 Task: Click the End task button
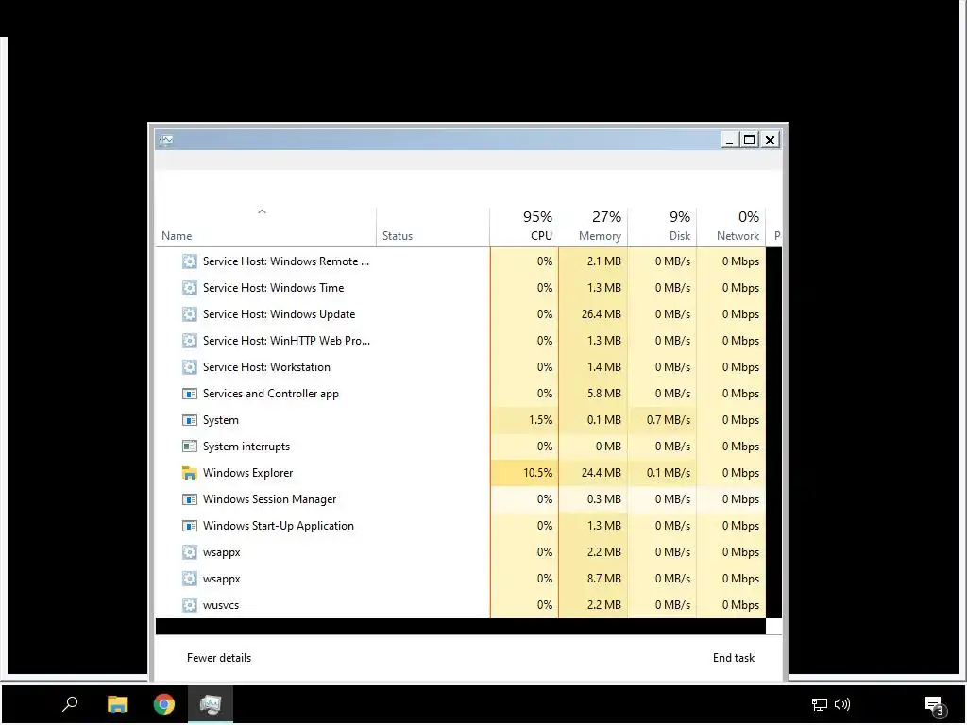click(x=733, y=658)
